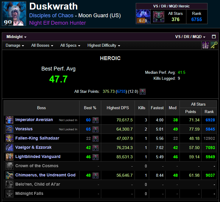This screenshot has height=202, width=220.
Task: Click the Mythic+ key icon in the filter bar
Action: pos(214,45)
